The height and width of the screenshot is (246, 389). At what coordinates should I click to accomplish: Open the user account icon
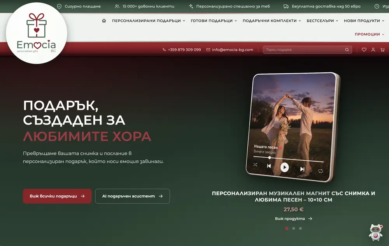point(373,50)
